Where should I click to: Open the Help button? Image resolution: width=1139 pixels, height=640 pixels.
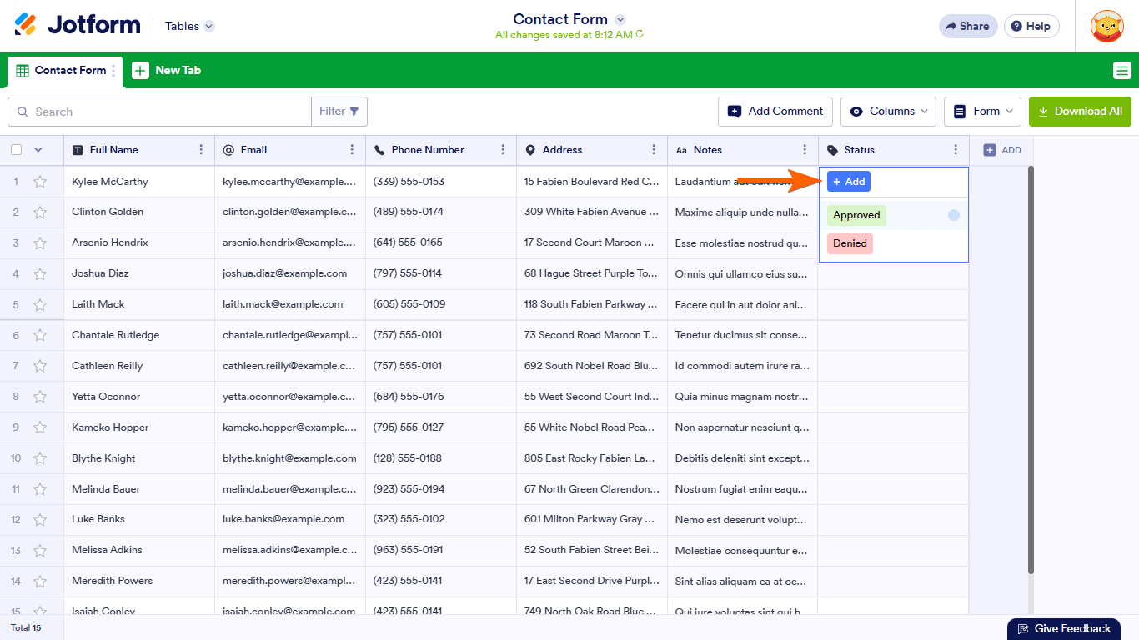point(1031,26)
